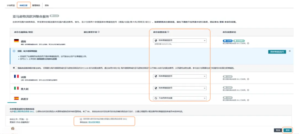Open Spain's 不启用库存放置 dropdown
Image resolution: width=299 pixels, height=134 pixels.
(180, 98)
